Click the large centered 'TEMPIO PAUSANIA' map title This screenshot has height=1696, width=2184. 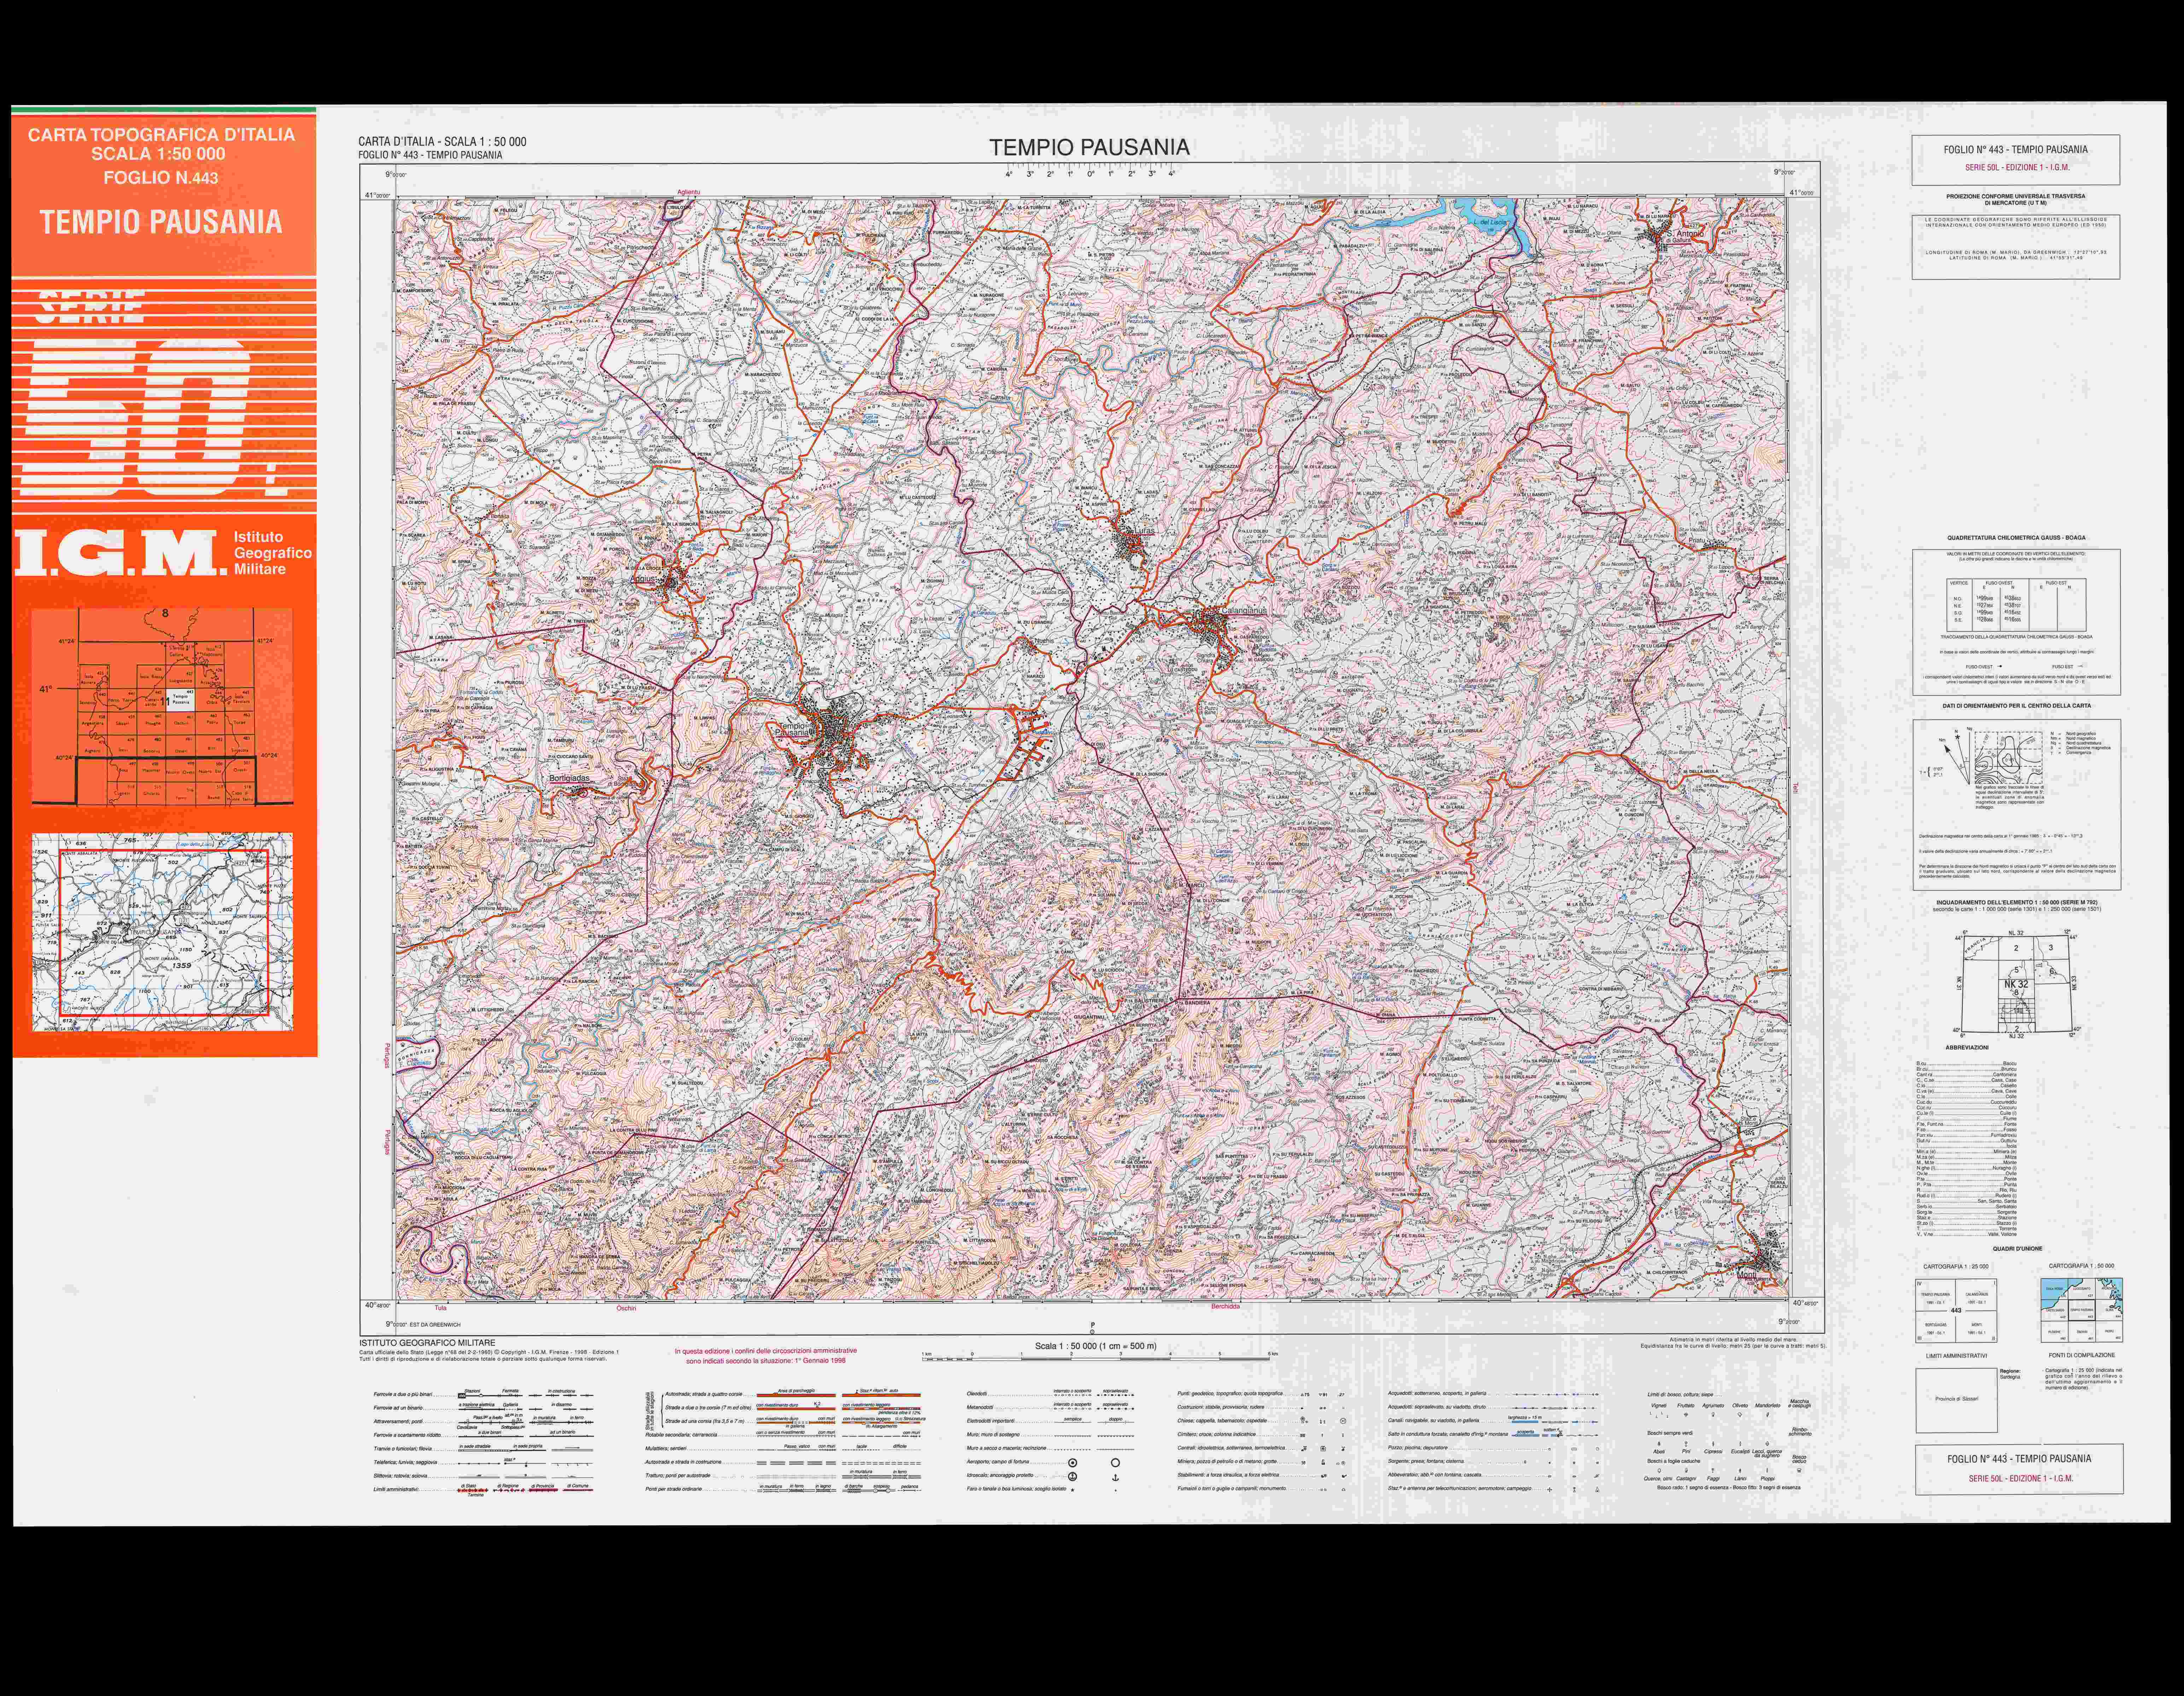pyautogui.click(x=1089, y=147)
